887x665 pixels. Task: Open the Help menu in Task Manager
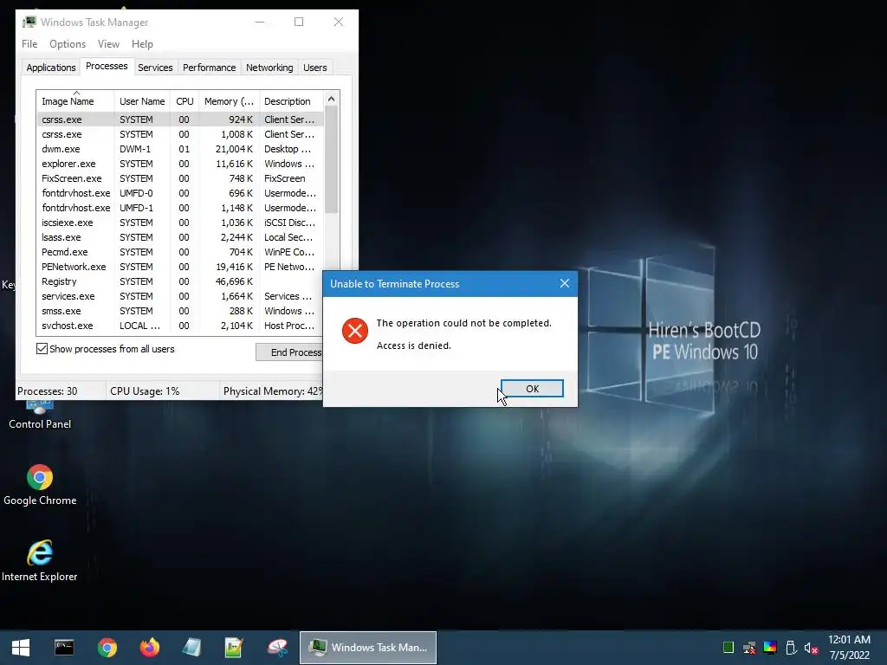point(142,44)
